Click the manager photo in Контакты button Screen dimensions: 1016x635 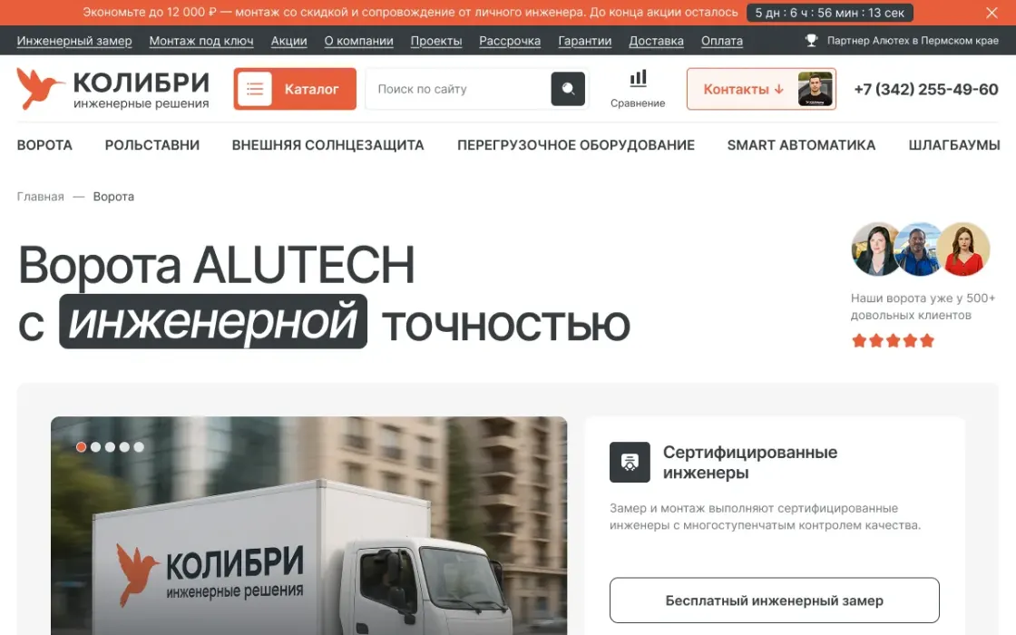coord(816,89)
